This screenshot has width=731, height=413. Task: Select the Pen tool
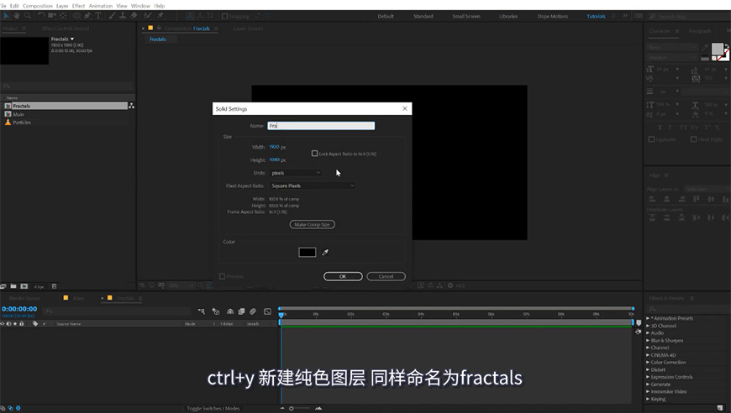(87, 16)
